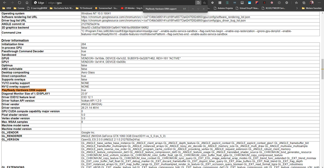Click the vertical page scrollbar thumb
The height and width of the screenshot is (168, 324).
click(x=322, y=69)
